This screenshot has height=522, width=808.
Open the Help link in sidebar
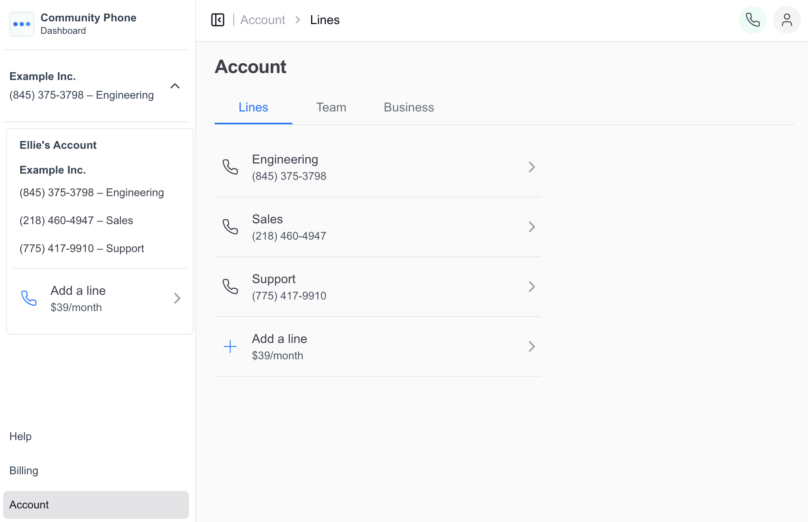[x=20, y=436]
